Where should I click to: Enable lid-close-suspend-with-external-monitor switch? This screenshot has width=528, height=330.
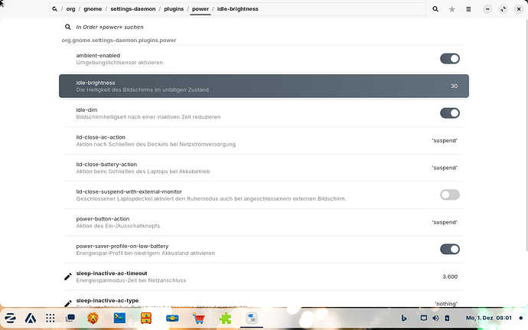[x=450, y=194]
